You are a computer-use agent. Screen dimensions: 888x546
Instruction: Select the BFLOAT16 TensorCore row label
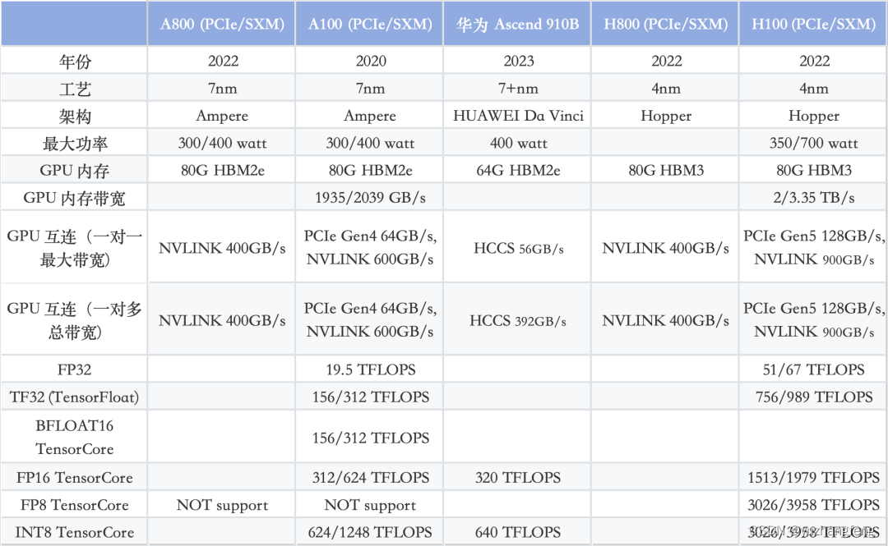tap(74, 438)
